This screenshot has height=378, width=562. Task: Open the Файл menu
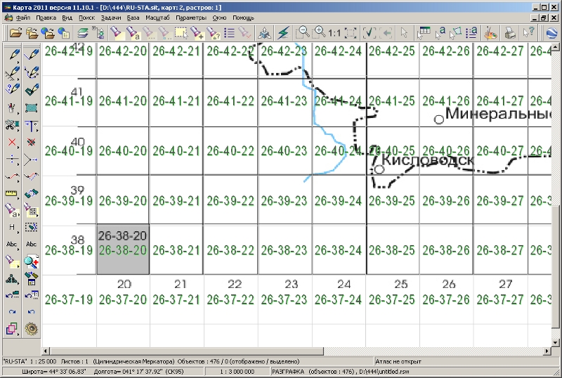click(x=23, y=18)
